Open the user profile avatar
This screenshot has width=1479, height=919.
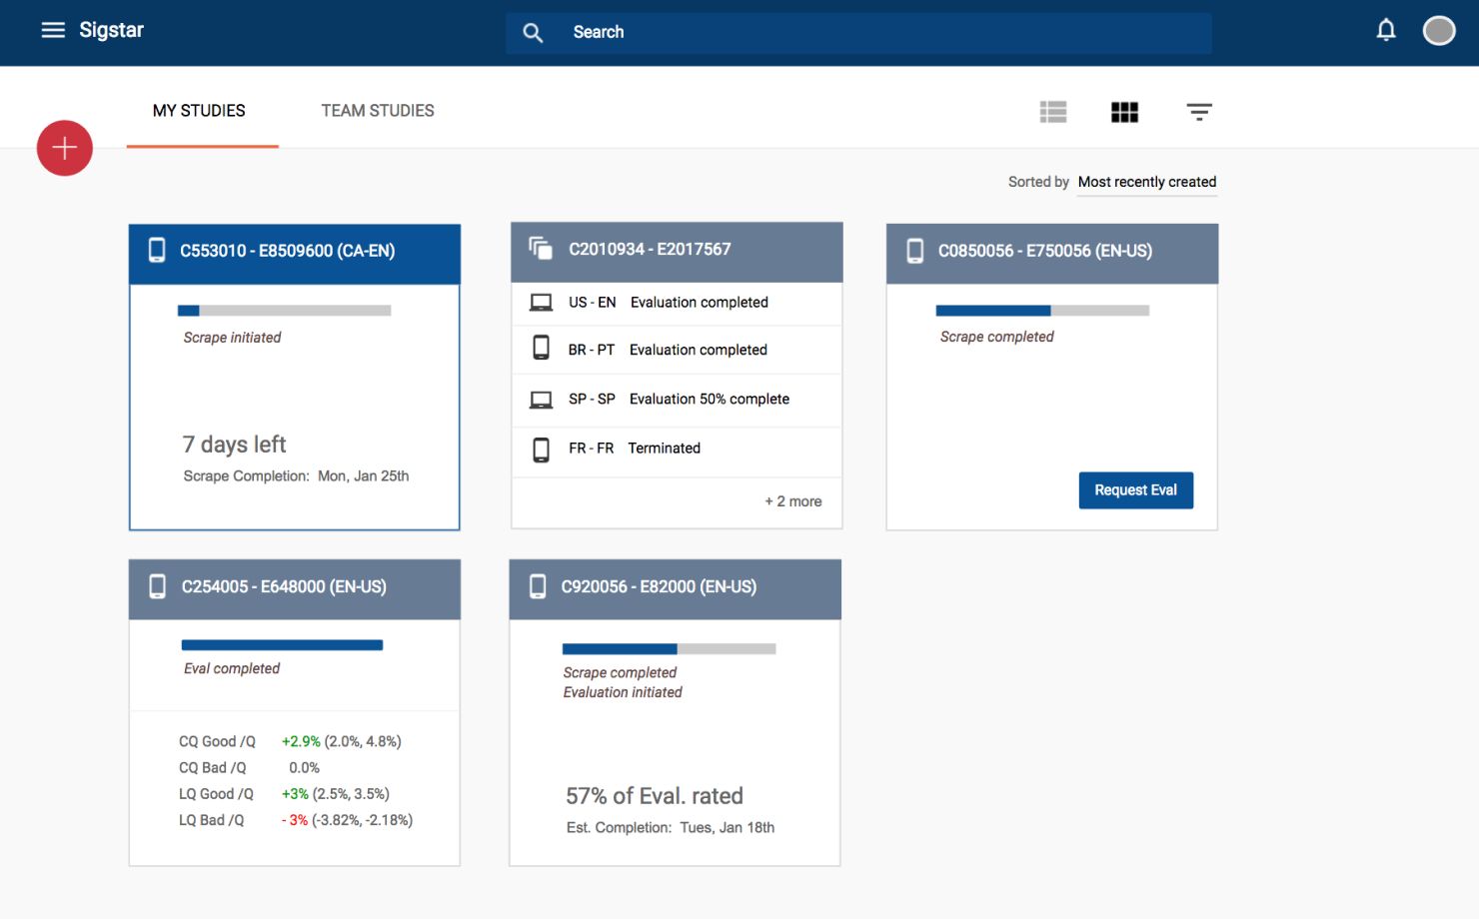(x=1438, y=31)
